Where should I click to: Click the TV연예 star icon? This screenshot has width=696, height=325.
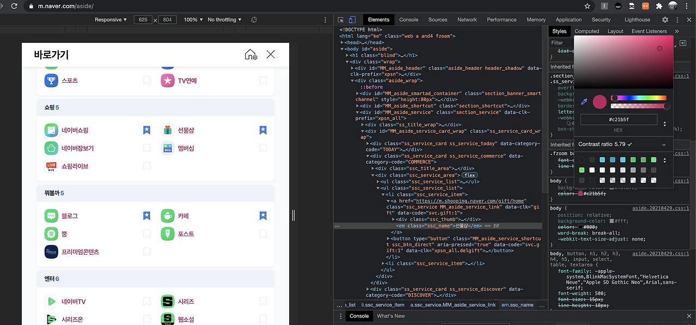167,81
